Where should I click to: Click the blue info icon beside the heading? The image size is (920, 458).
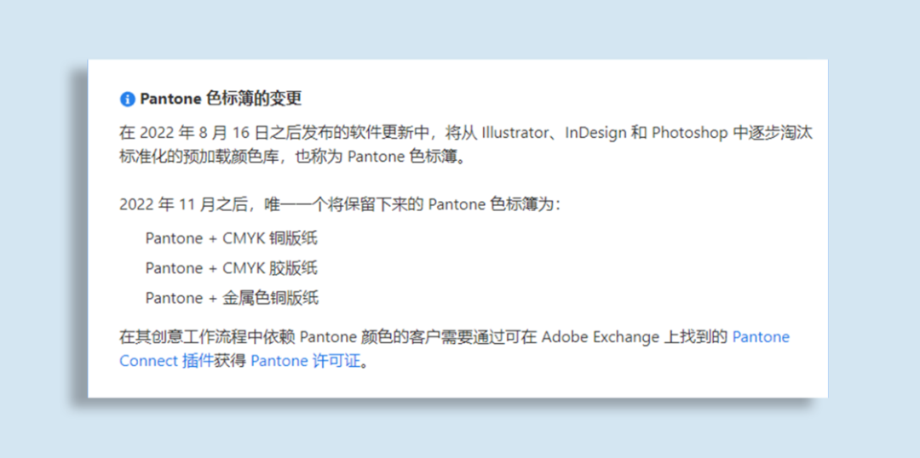click(128, 99)
